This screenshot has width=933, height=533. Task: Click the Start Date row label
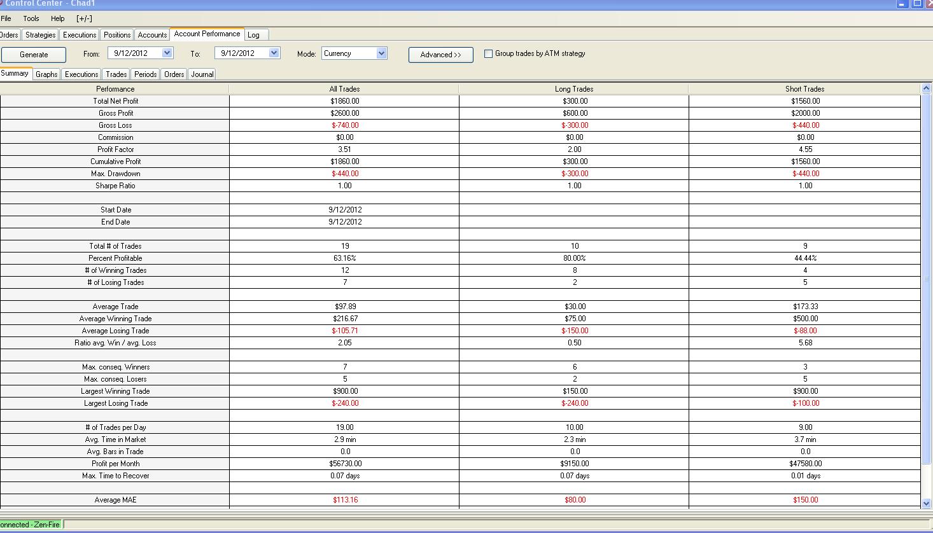click(x=115, y=210)
